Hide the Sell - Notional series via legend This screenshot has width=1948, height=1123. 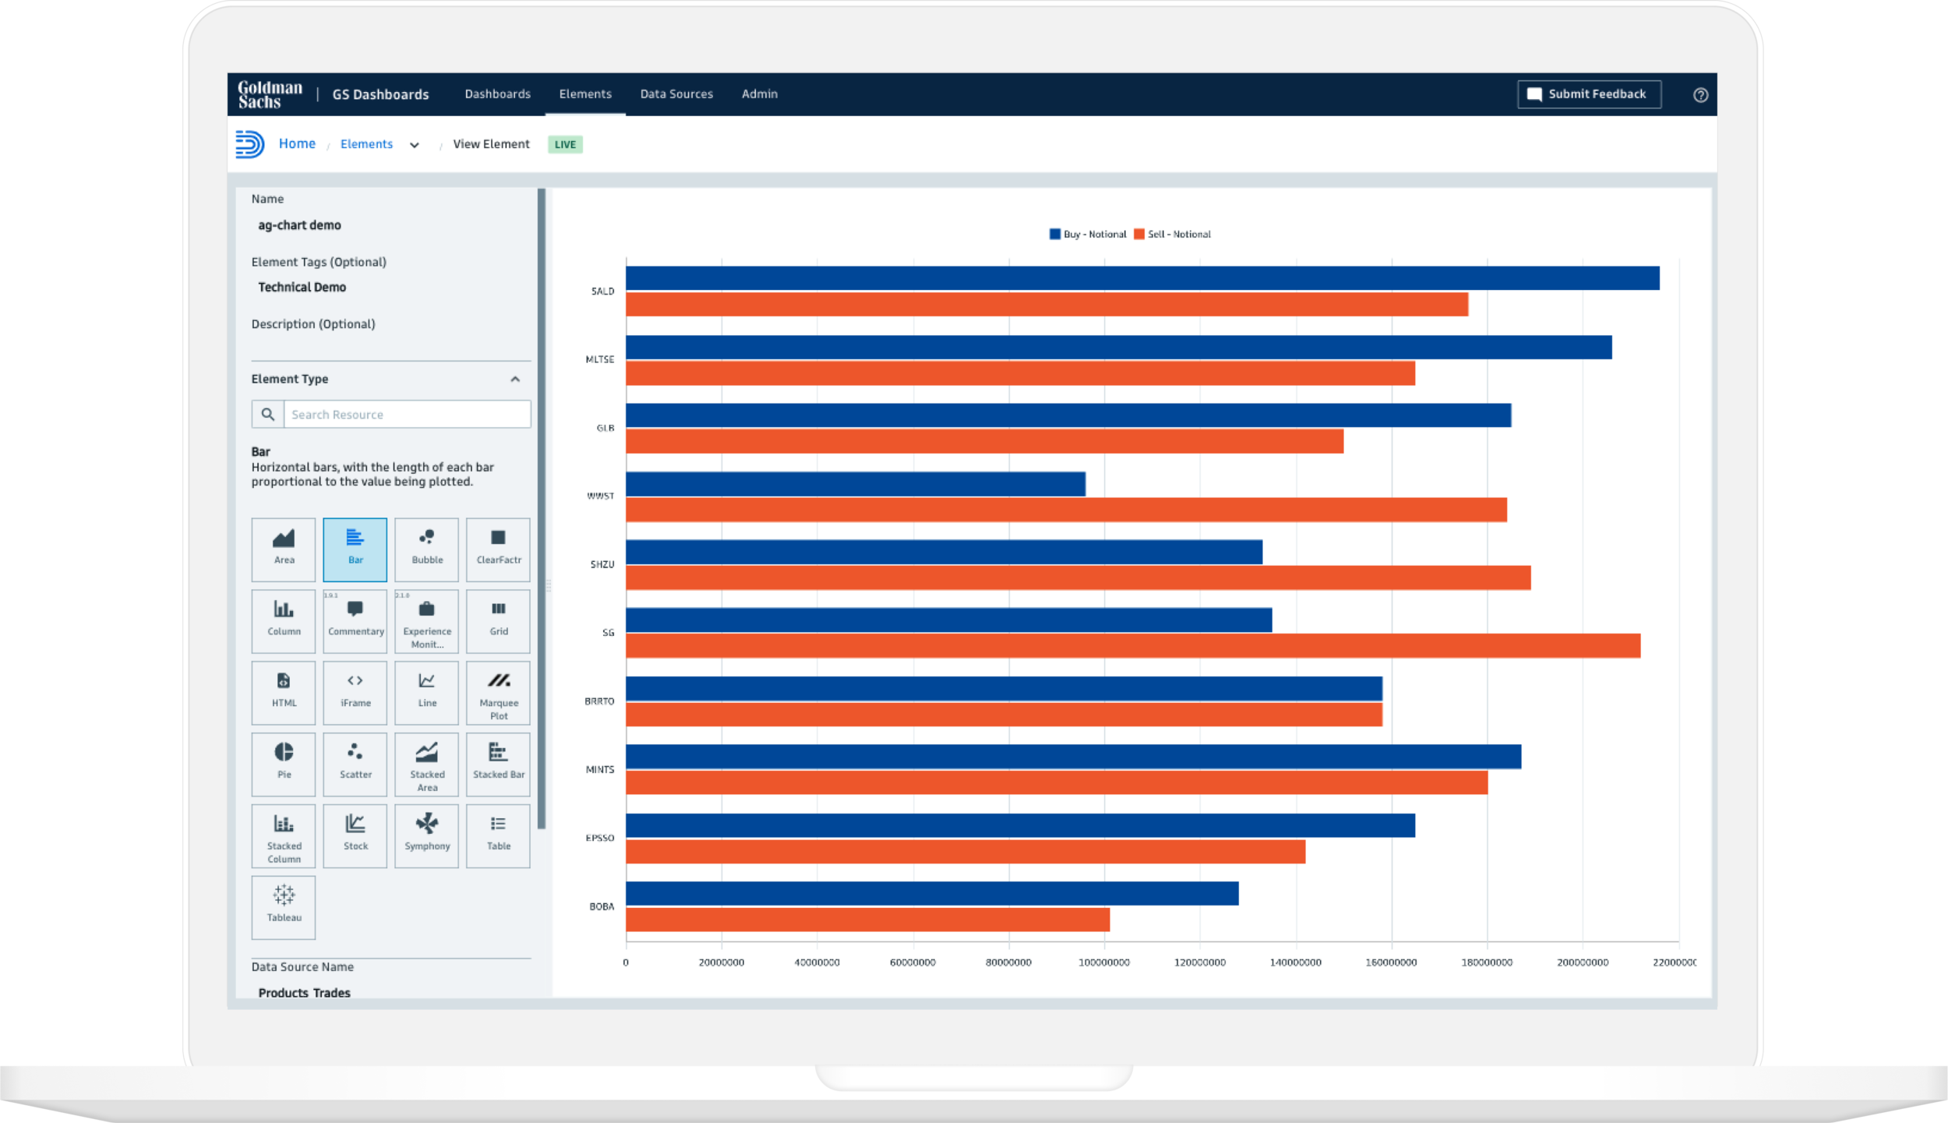pyautogui.click(x=1173, y=234)
